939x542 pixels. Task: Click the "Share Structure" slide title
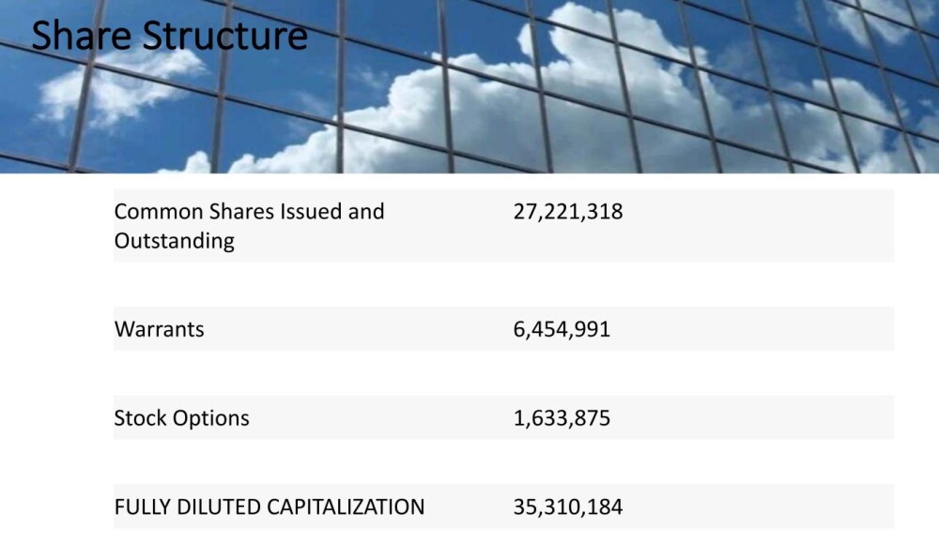click(x=169, y=36)
